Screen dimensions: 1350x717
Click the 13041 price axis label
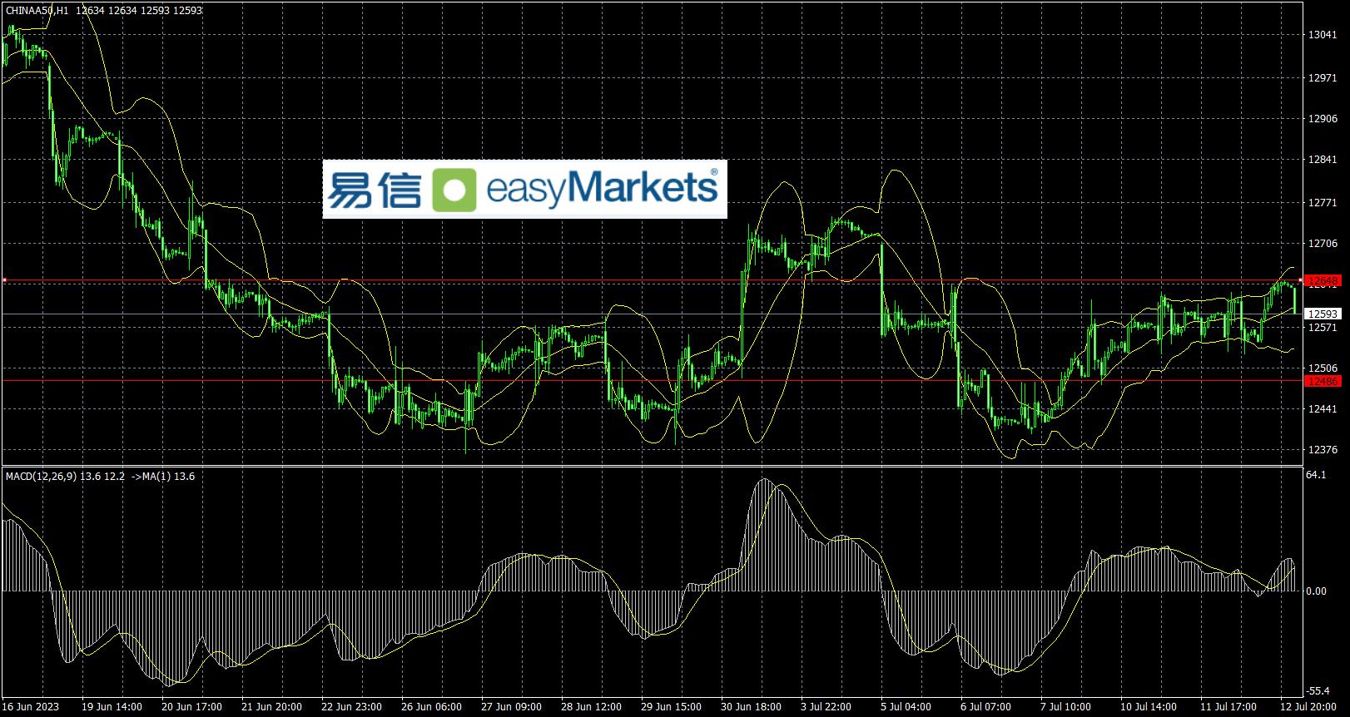[1323, 35]
